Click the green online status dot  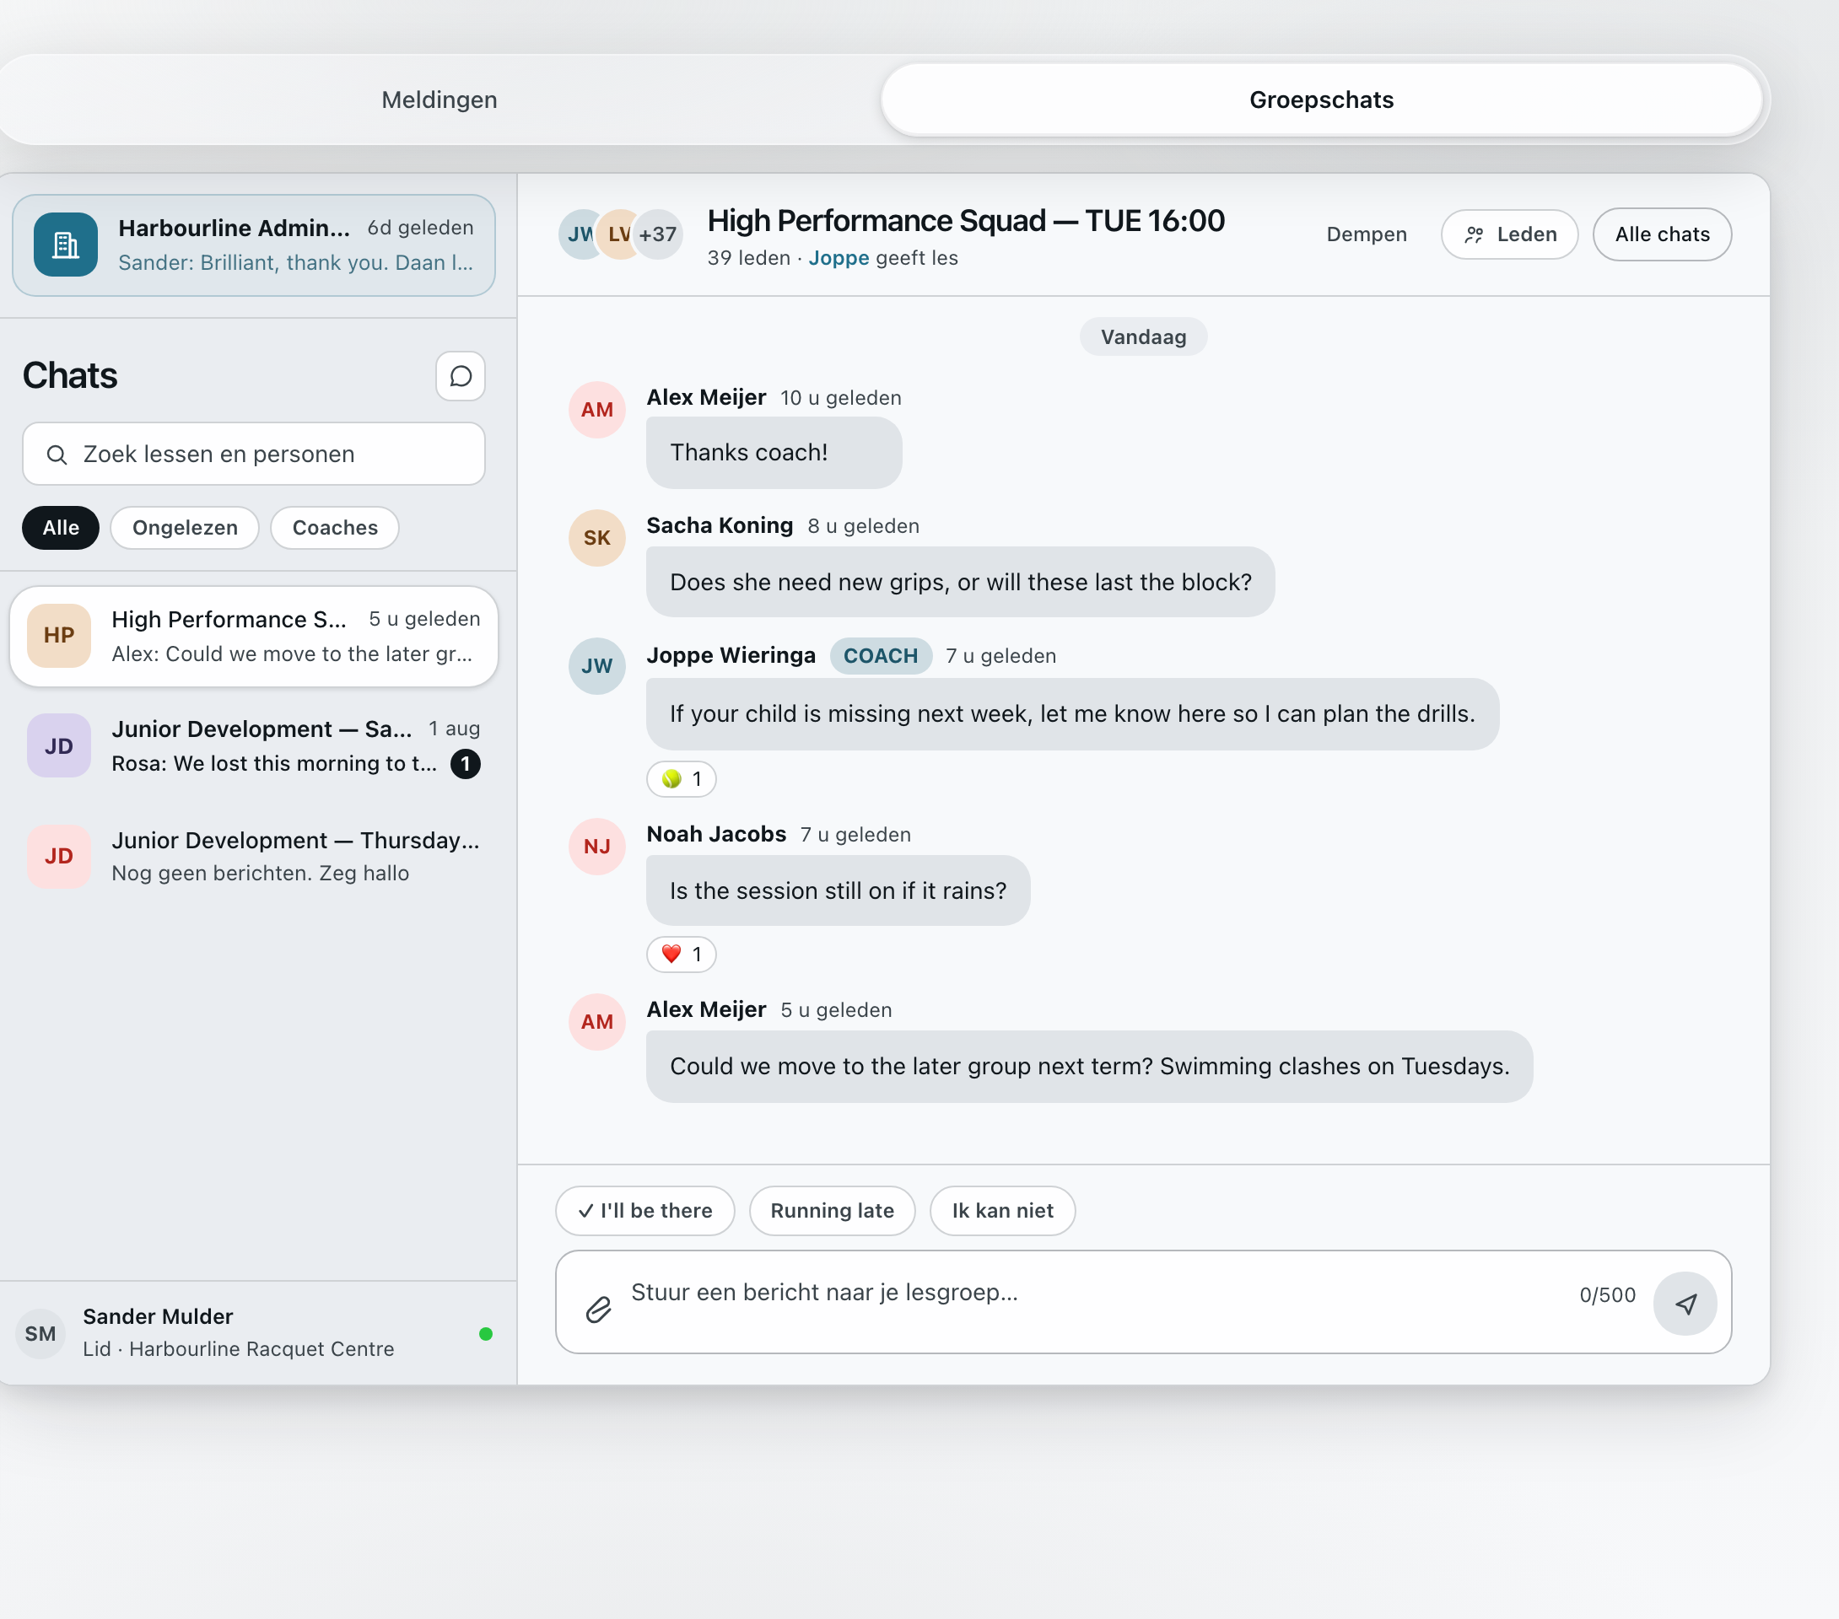[486, 1334]
